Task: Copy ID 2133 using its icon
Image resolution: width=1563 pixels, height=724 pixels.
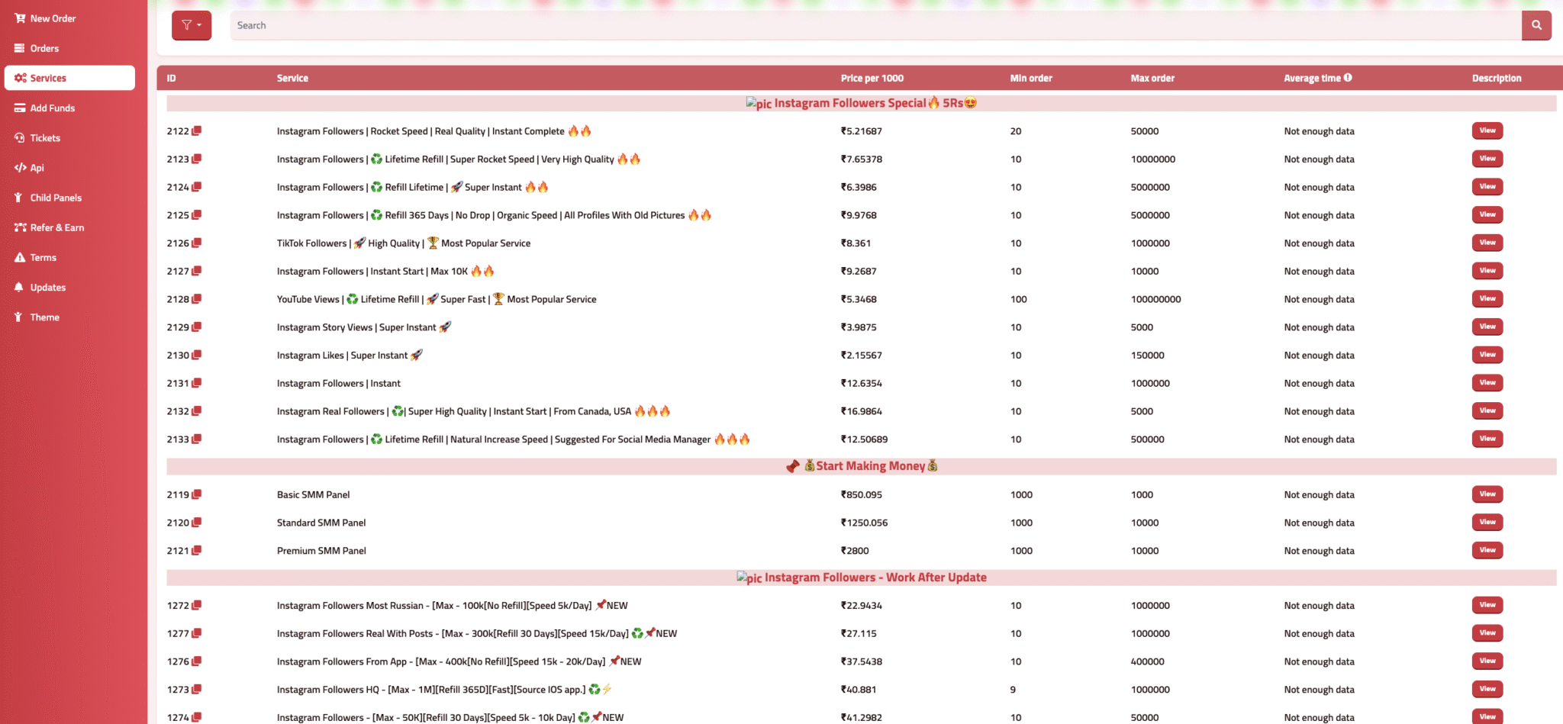Action: [197, 439]
